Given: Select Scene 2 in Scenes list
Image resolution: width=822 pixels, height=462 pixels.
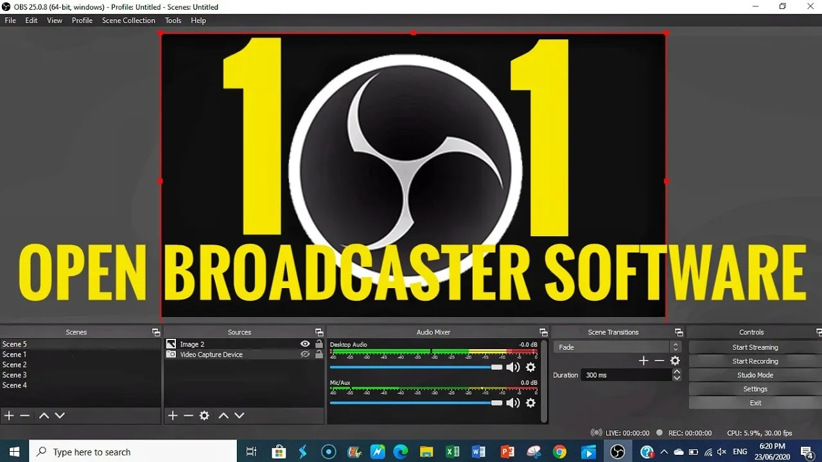Looking at the screenshot, I should (x=80, y=364).
